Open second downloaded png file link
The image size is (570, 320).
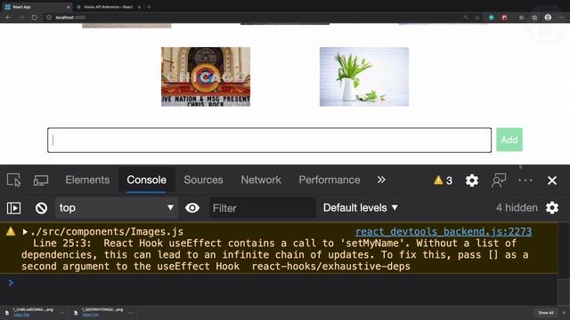click(x=90, y=315)
